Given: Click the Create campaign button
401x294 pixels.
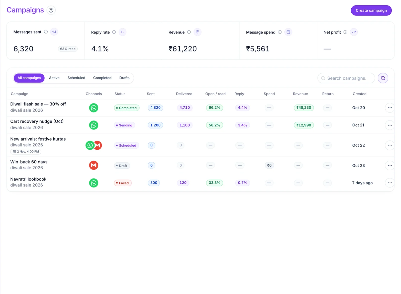Looking at the screenshot, I should pyautogui.click(x=371, y=10).
